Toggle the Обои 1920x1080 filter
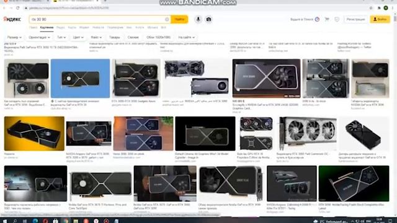Image resolution: width=397 pixels, height=223 pixels. [159, 37]
